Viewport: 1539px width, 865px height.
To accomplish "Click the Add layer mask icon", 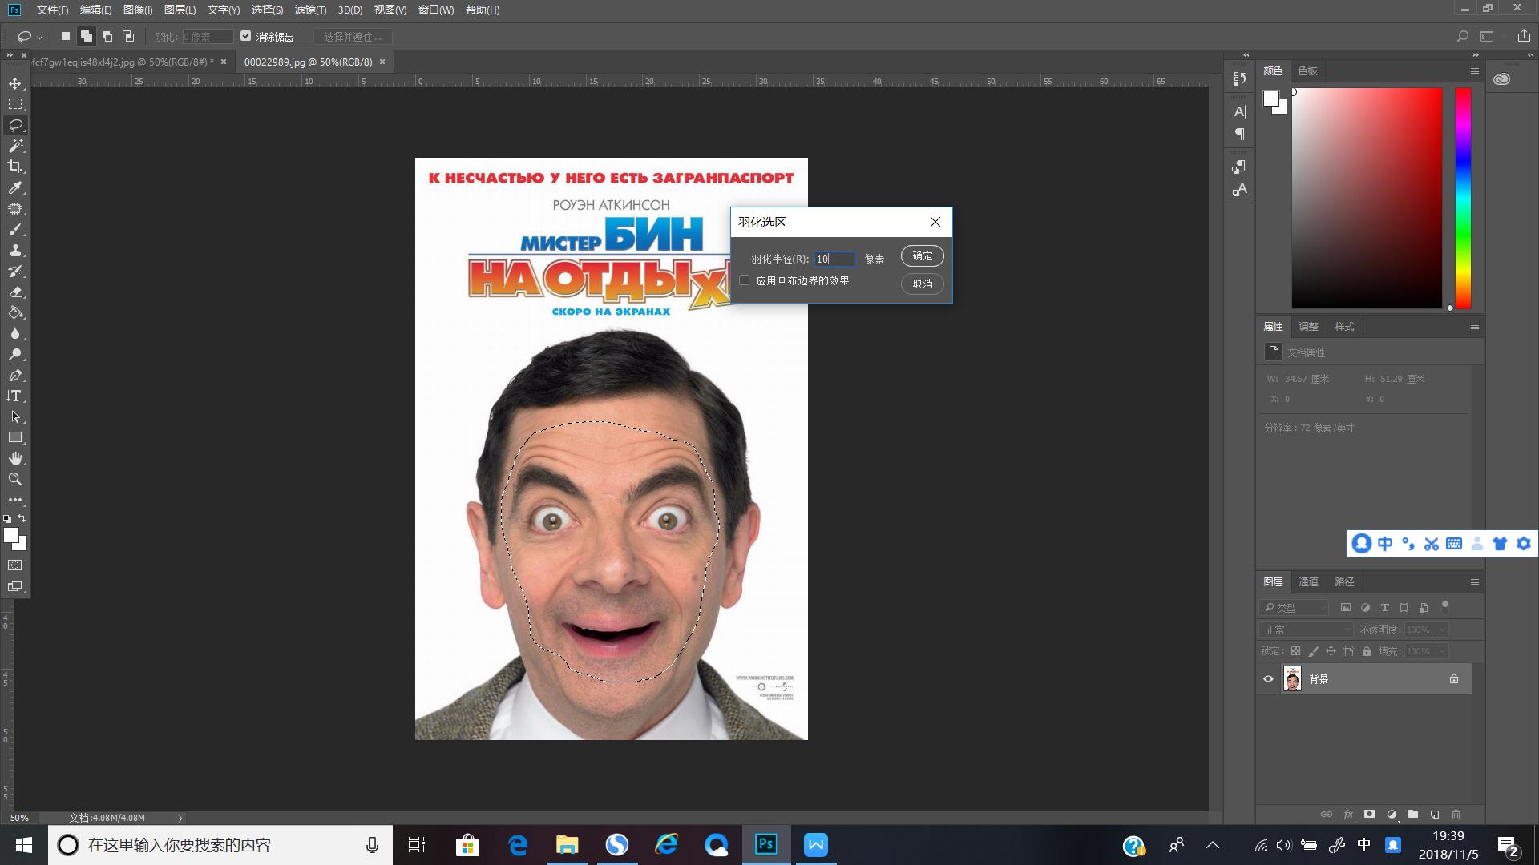I will (x=1369, y=814).
